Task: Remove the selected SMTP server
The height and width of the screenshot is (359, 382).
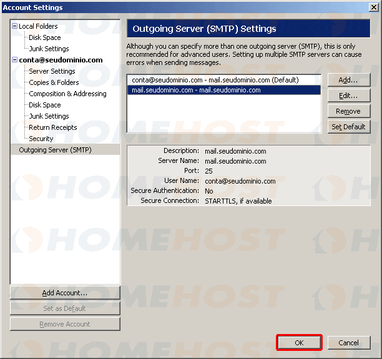Action: tap(349, 111)
